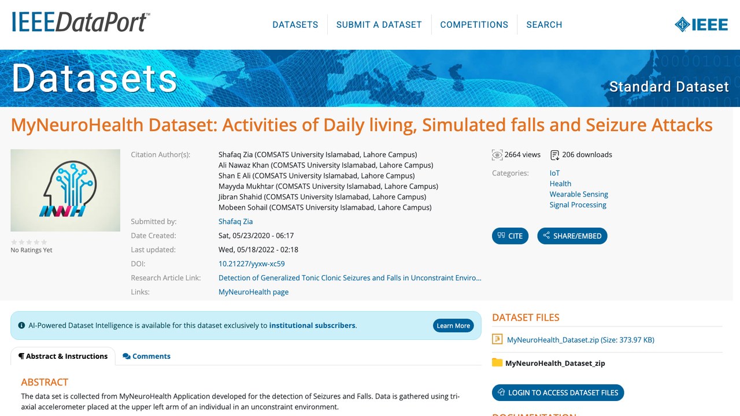This screenshot has width=740, height=416.
Task: Click the downloads document icon
Action: coord(555,155)
